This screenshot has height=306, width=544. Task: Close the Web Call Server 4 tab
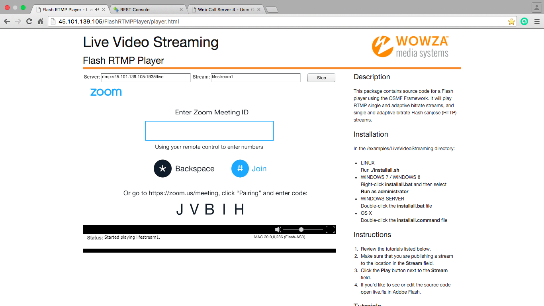[x=259, y=10]
